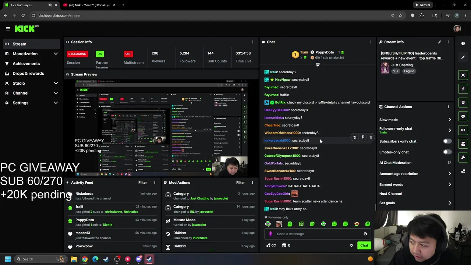Click the info icon in right sidebar
This screenshot has height=265, width=471.
(463, 43)
